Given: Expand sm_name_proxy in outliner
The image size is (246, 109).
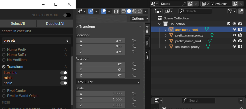Looking at the screenshot, I should point(166,47).
